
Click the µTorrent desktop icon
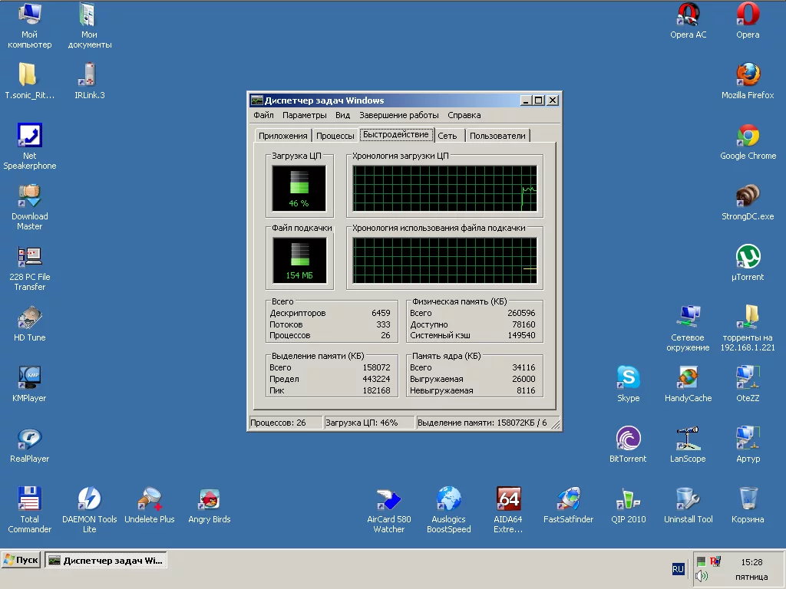click(x=748, y=257)
